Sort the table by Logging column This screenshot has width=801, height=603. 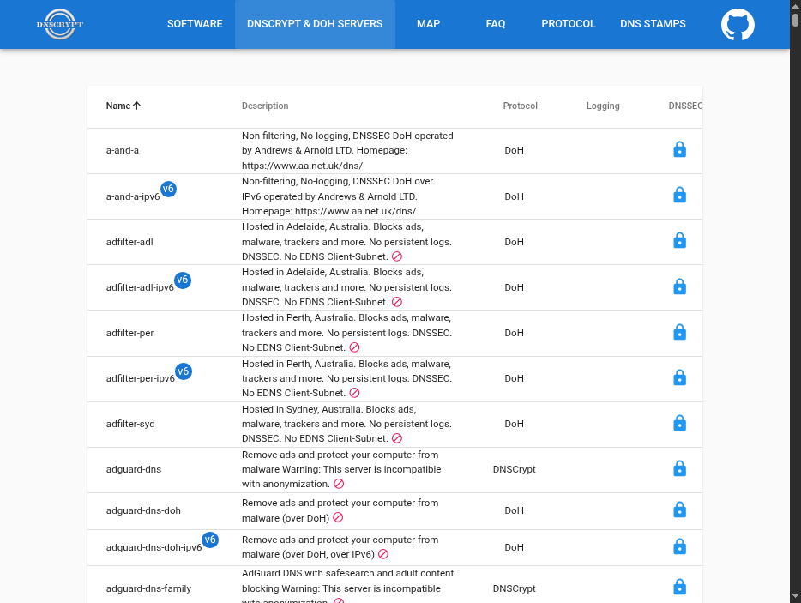603,106
